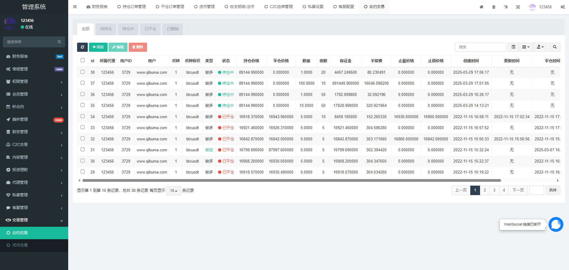Click the clear cache trash icon in header

(494, 7)
